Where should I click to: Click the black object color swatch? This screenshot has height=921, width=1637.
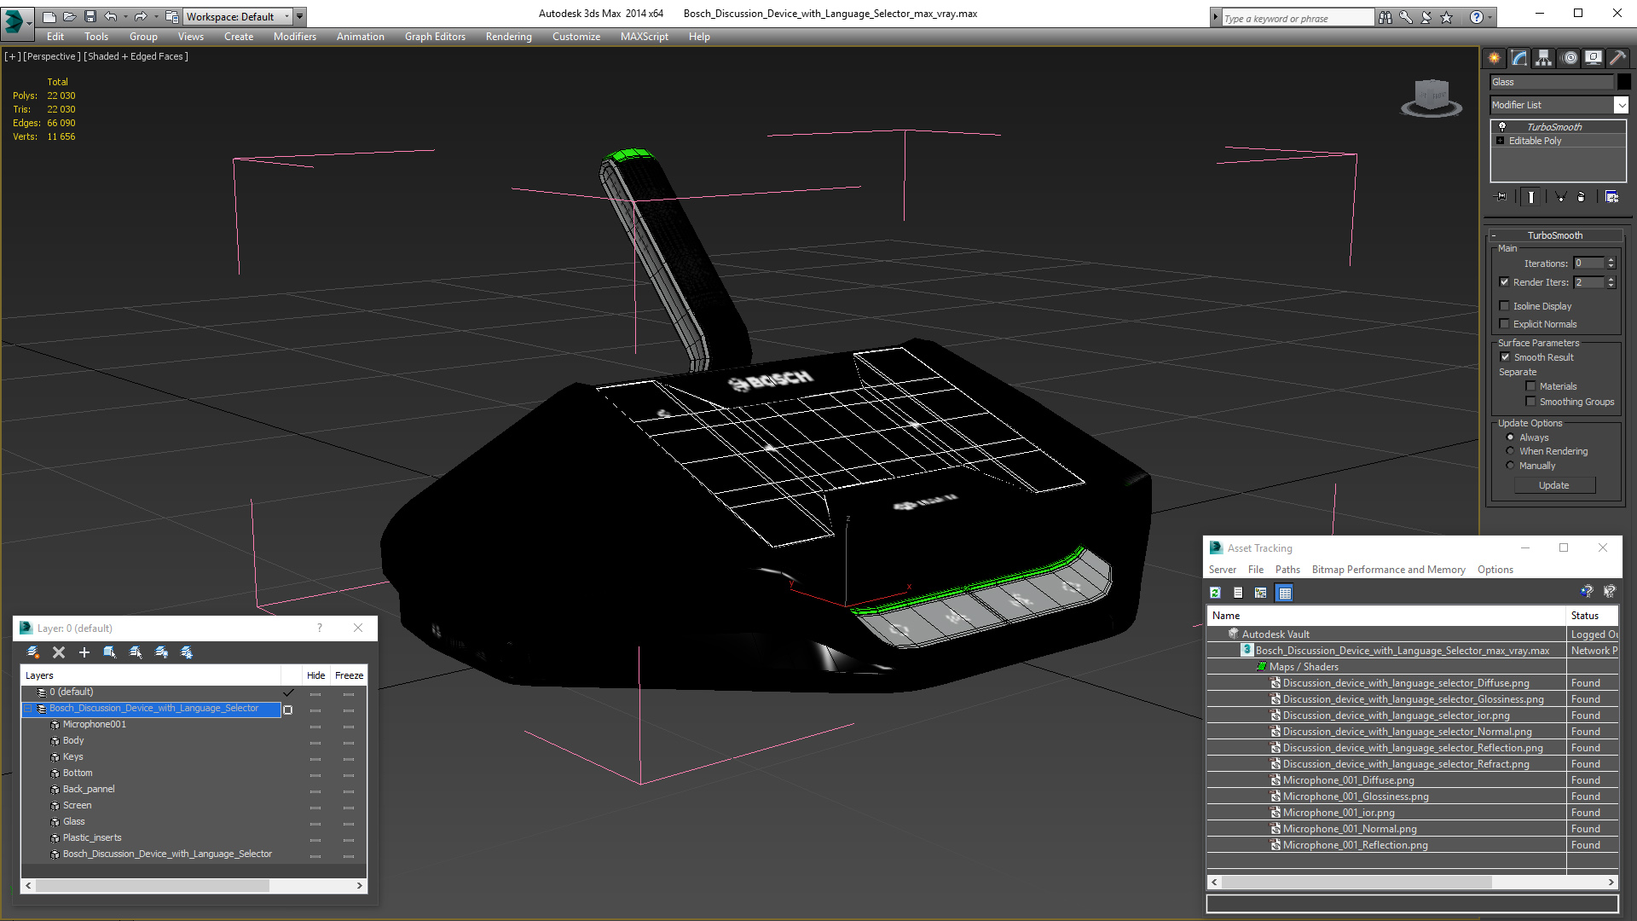pyautogui.click(x=1624, y=82)
